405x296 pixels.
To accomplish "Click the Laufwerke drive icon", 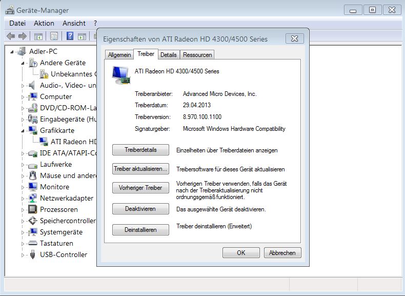I will (33, 165).
